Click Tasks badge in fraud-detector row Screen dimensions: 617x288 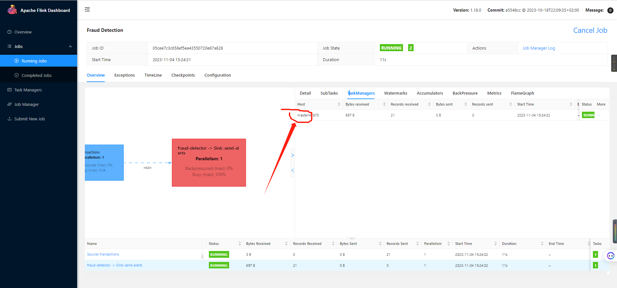point(595,265)
